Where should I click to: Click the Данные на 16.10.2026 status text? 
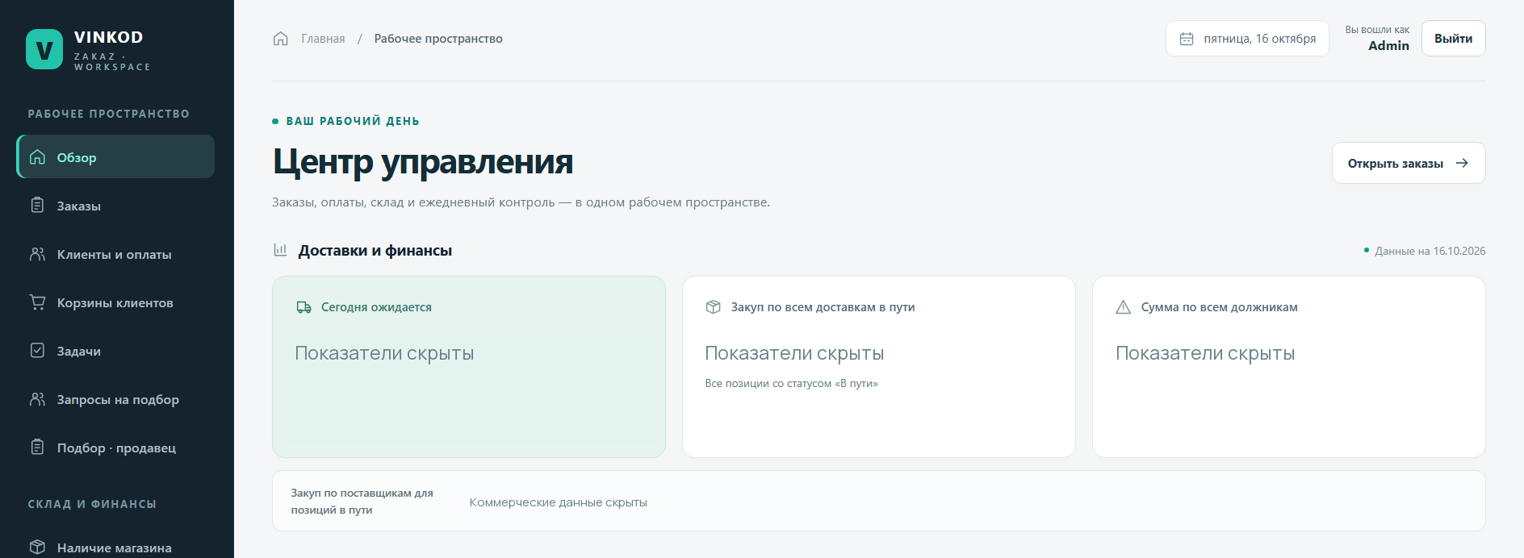tap(1430, 251)
